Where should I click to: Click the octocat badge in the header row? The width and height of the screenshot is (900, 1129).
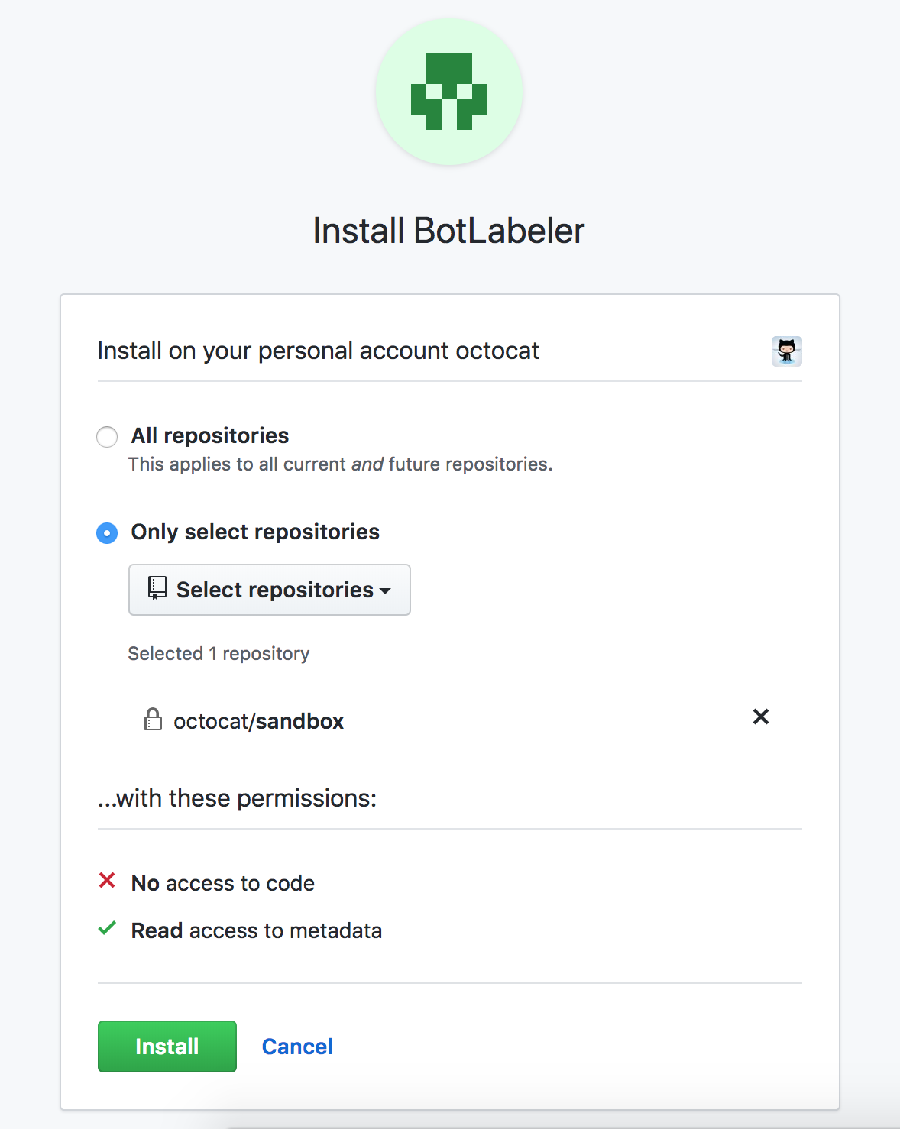click(x=786, y=351)
